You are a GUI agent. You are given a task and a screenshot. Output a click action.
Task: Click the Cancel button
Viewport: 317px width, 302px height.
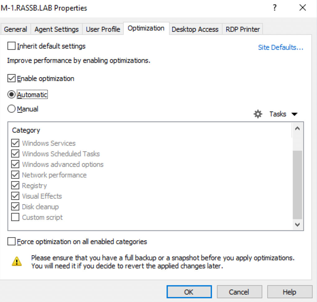pos(239,292)
